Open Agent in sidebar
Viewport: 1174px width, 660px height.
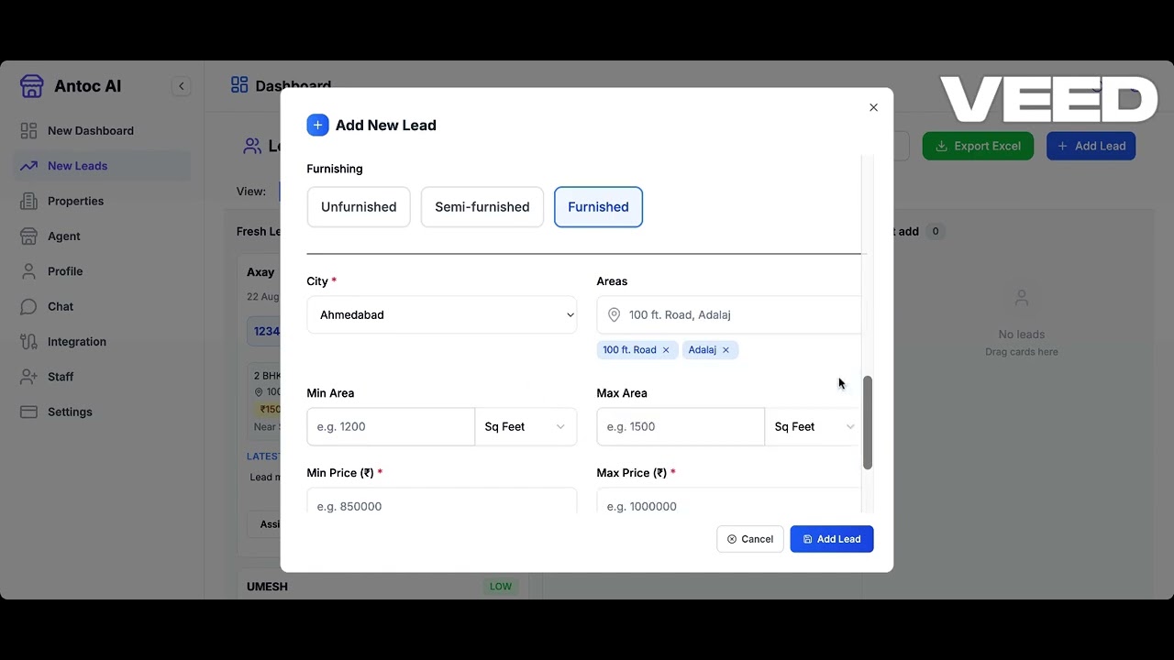tap(102, 236)
